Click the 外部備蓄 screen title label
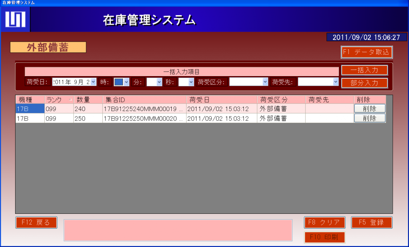Image resolution: width=409 pixels, height=247 pixels. (48, 47)
